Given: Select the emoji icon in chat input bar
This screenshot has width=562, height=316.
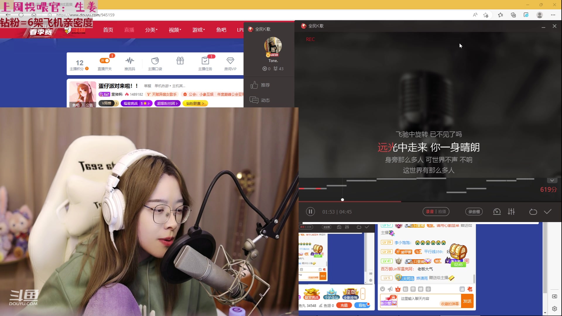Looking at the screenshot, I should point(383,289).
